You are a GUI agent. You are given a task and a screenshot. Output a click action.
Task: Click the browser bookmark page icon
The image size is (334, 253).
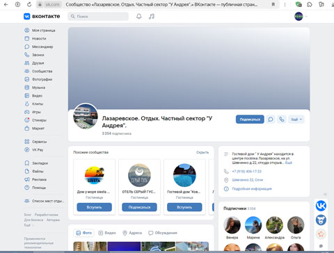click(x=273, y=4)
